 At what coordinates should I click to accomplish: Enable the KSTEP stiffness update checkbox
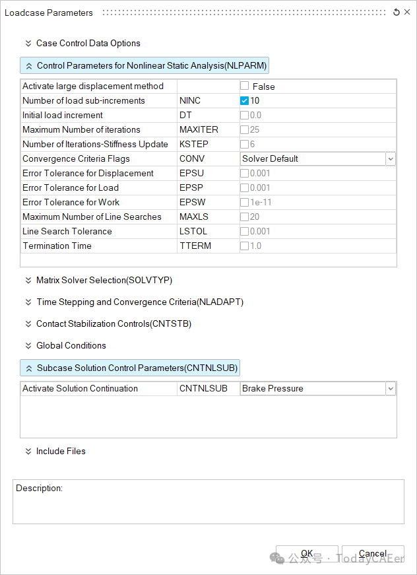[245, 145]
